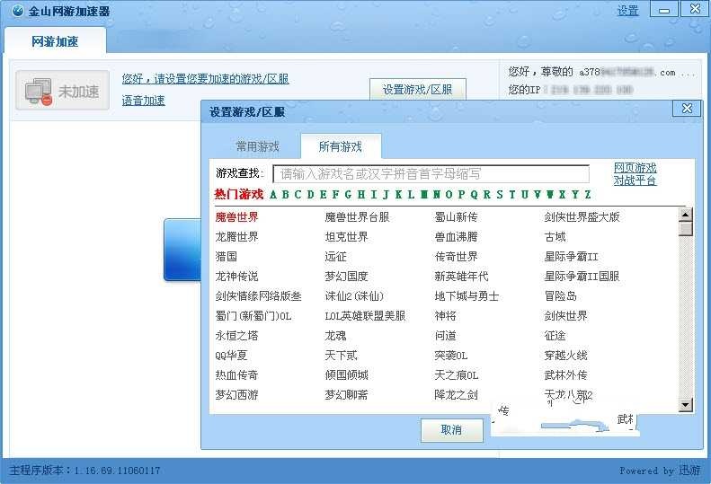The height and width of the screenshot is (484, 711).
Task: Click the 语音加速 link
Action: [143, 101]
